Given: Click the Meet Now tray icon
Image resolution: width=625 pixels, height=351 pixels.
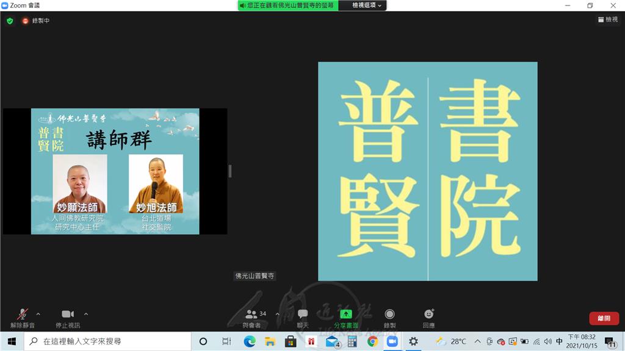Looking at the screenshot, I should 490,341.
